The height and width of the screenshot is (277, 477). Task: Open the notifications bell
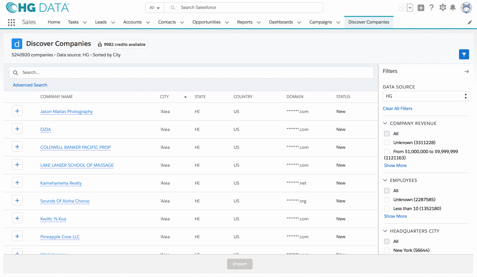click(452, 8)
